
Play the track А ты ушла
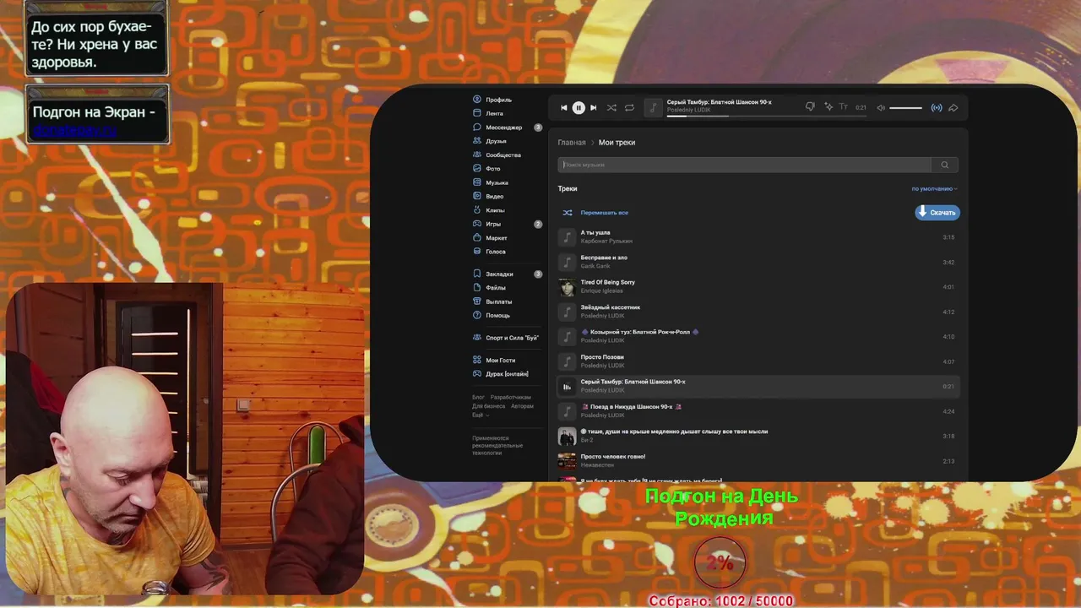coord(758,237)
